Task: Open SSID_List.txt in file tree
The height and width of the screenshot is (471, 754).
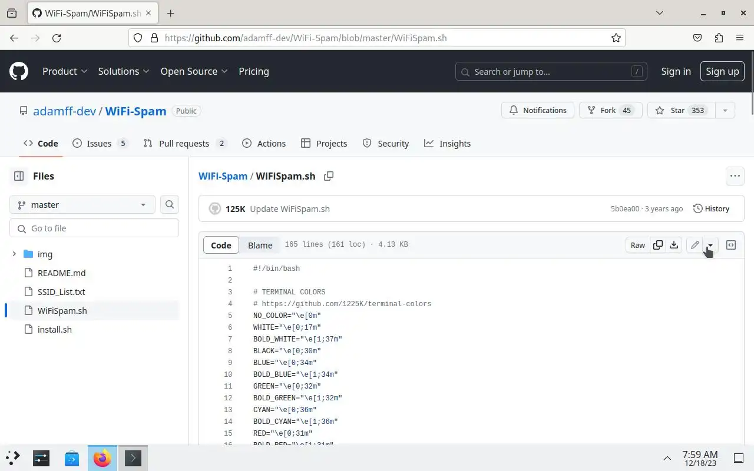Action: tap(61, 291)
